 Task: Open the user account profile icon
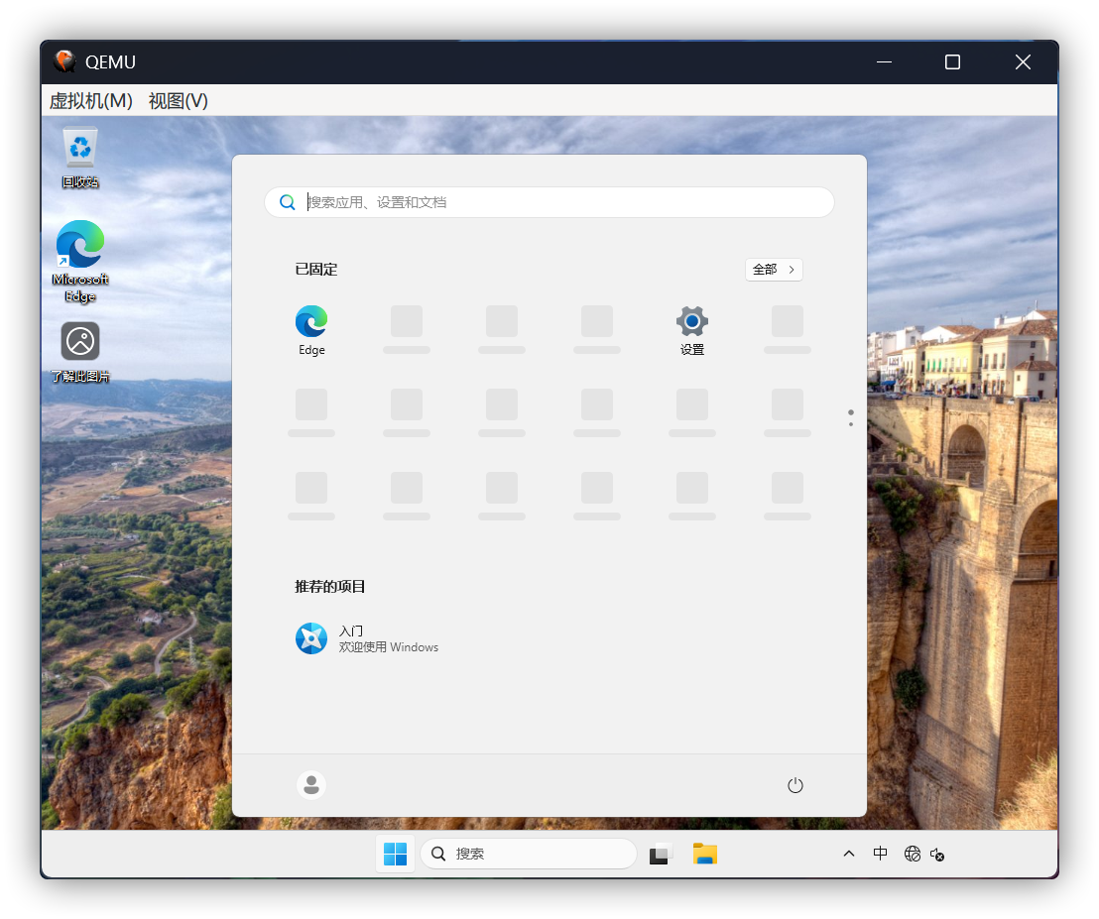tap(311, 785)
